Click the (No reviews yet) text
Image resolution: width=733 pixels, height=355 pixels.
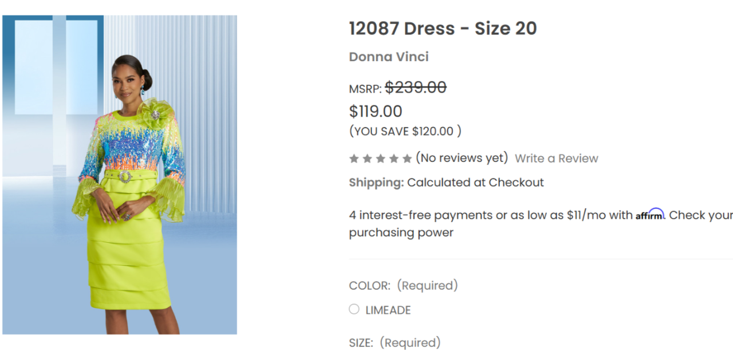point(462,158)
